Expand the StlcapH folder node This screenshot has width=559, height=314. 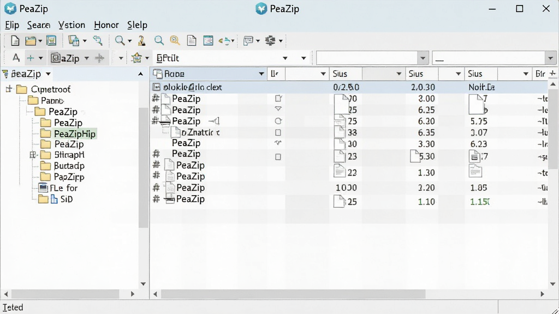click(x=33, y=155)
